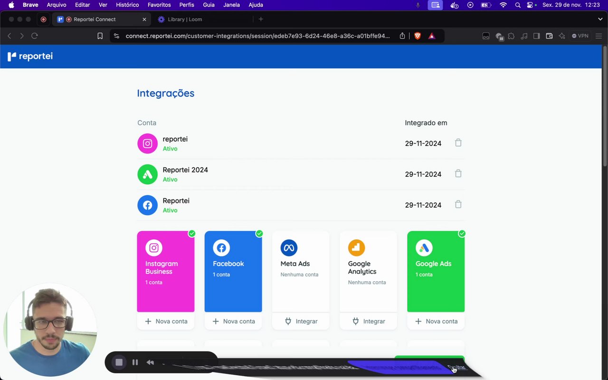Click the page vertical scrollbar
Image resolution: width=608 pixels, height=380 pixels.
point(605,105)
